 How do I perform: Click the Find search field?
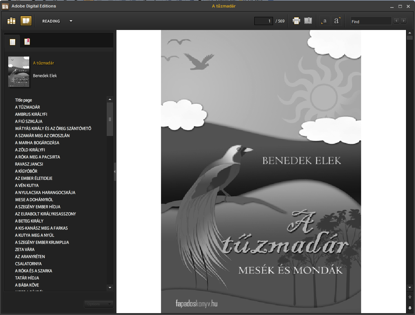point(370,21)
